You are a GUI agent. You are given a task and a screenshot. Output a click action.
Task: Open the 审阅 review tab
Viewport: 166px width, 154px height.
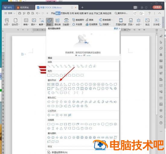click(77, 13)
